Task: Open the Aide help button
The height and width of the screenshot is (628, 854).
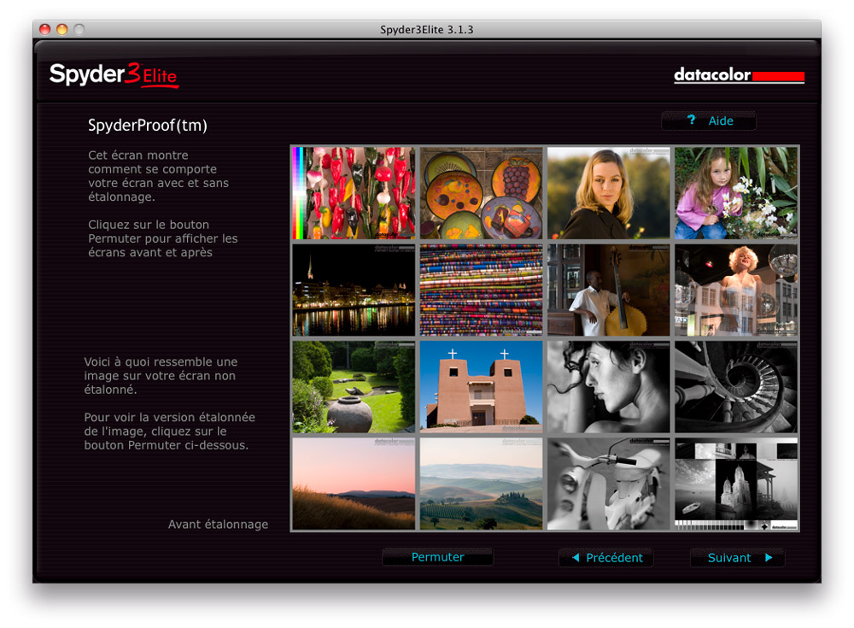Action: tap(709, 121)
